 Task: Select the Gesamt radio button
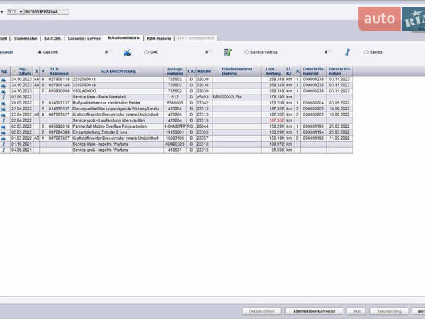(40, 52)
